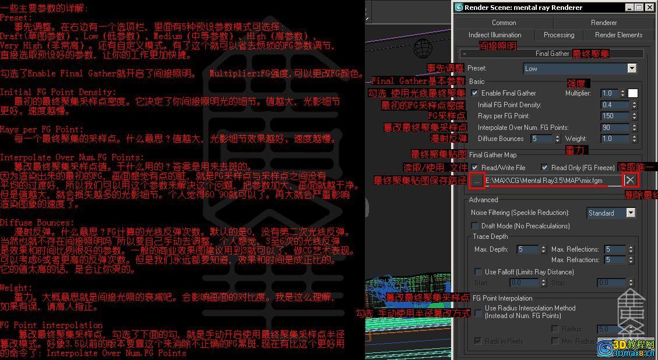658x360 pixels.
Task: Adjust the Max. Reflections spinner
Action: click(x=631, y=249)
